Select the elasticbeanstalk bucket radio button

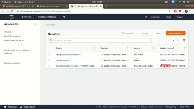49,66
